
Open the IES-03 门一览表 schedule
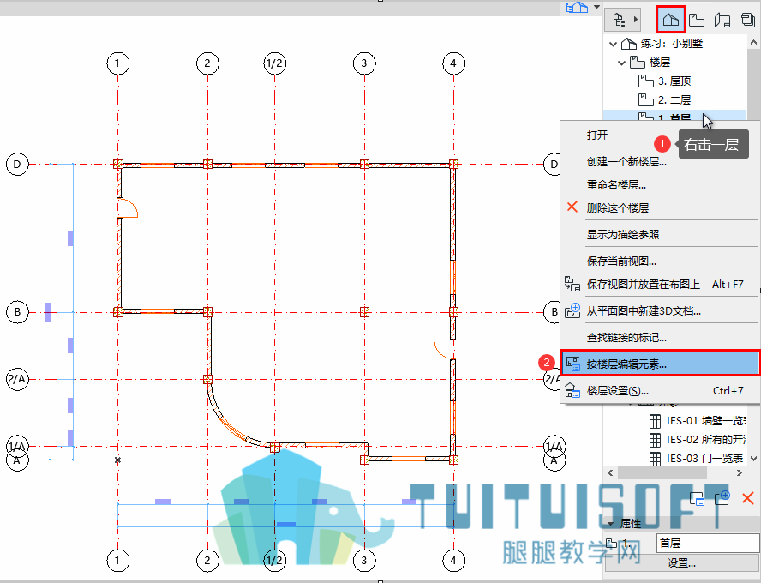pos(697,458)
